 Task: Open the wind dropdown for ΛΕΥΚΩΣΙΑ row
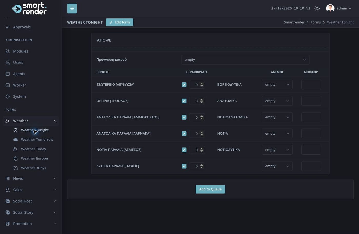[x=277, y=84]
